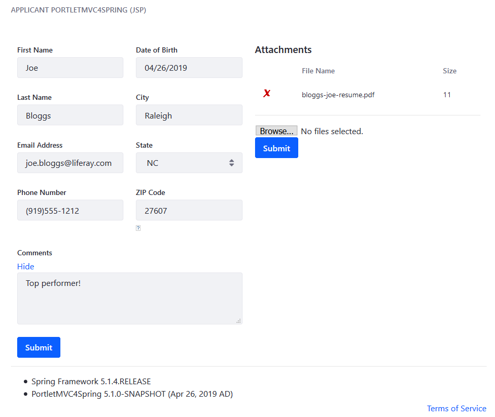The height and width of the screenshot is (417, 495).
Task: Click the Email Address label
Action: click(40, 145)
